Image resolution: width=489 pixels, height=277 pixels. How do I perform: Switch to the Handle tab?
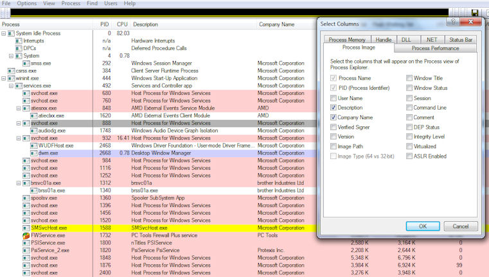[384, 40]
